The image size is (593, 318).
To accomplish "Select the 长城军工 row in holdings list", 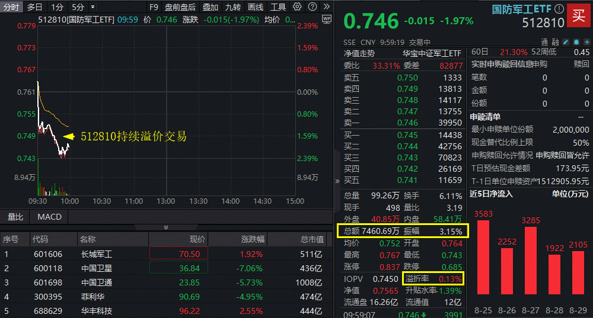I will [97, 254].
